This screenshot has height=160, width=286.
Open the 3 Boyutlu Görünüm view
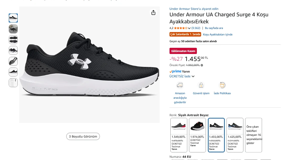(83, 136)
